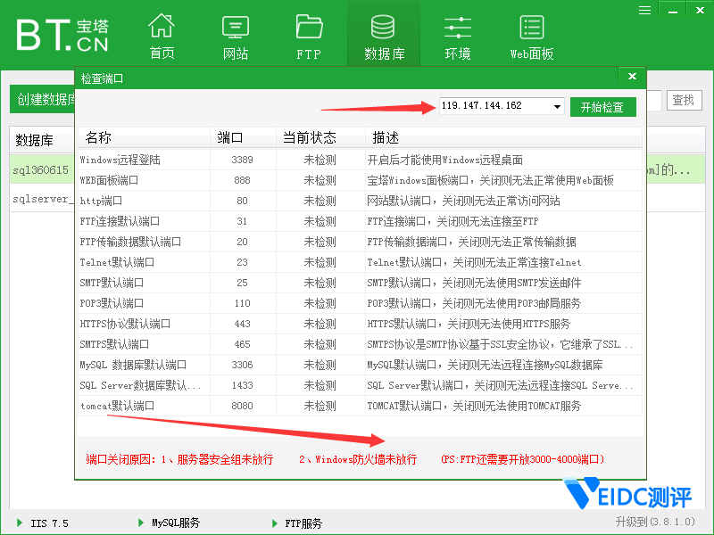This screenshot has width=714, height=535.
Task: Click the IIS 7.5 service status
Action: [43, 523]
